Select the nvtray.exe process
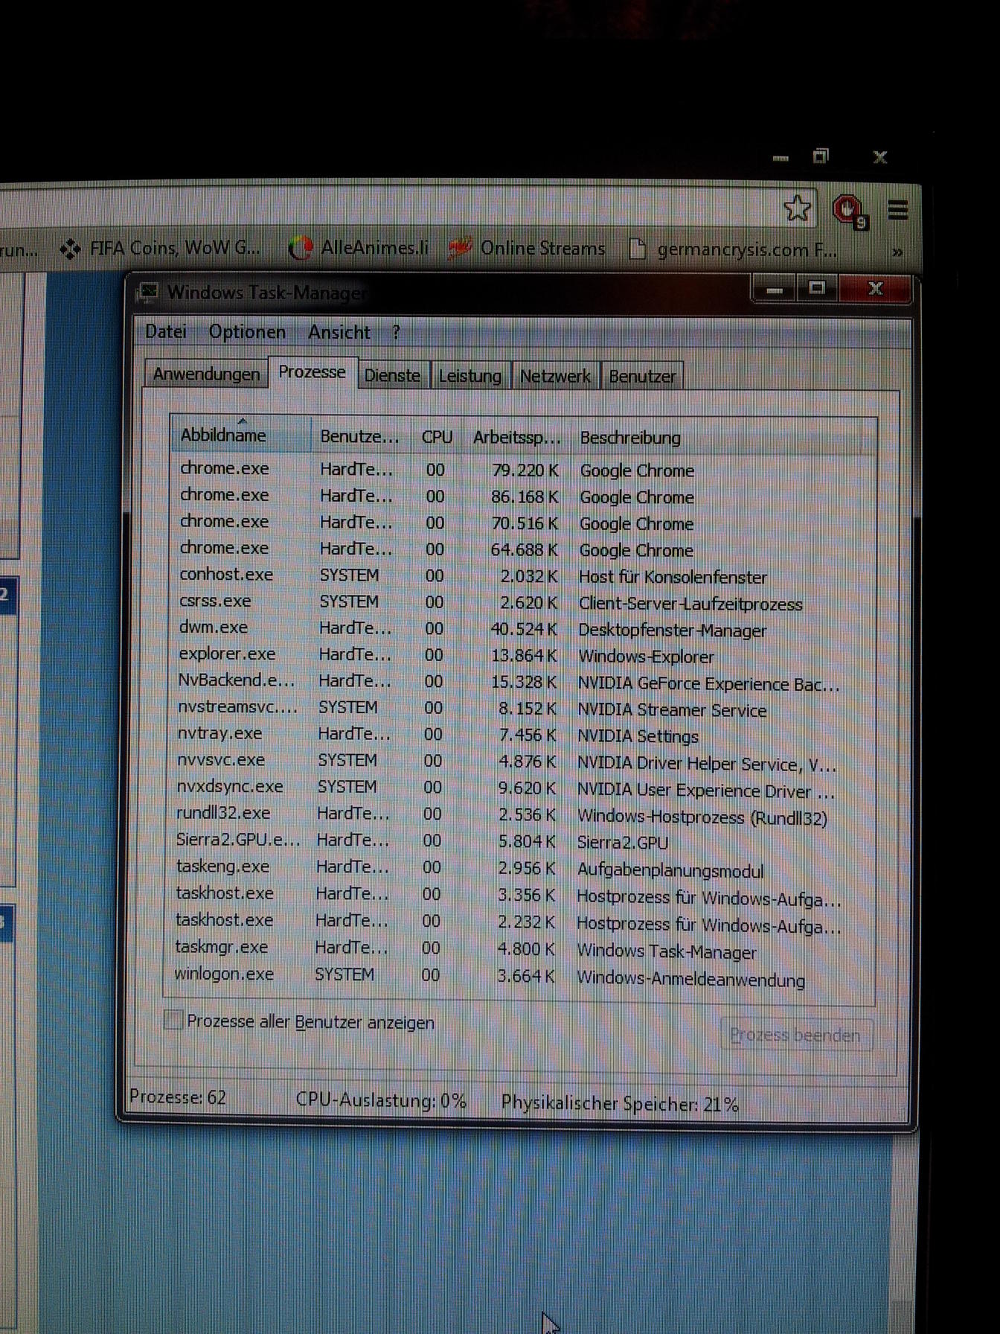The width and height of the screenshot is (1000, 1334). tap(521, 735)
